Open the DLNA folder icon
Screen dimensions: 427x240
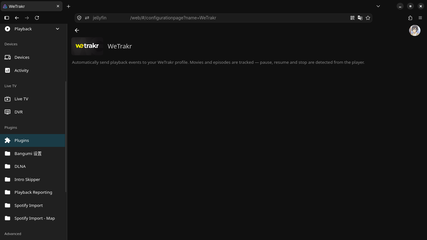click(x=8, y=166)
